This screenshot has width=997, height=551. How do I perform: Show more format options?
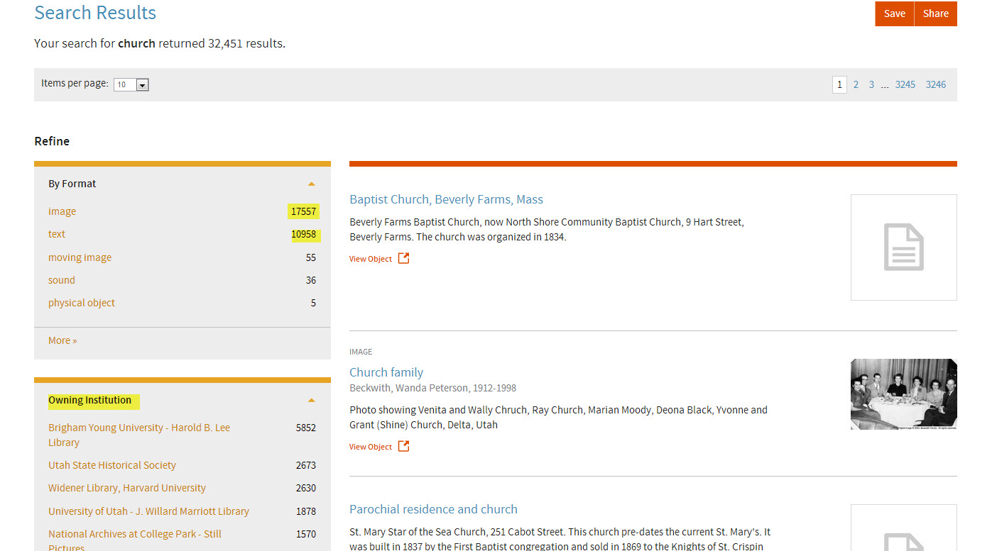coord(62,340)
